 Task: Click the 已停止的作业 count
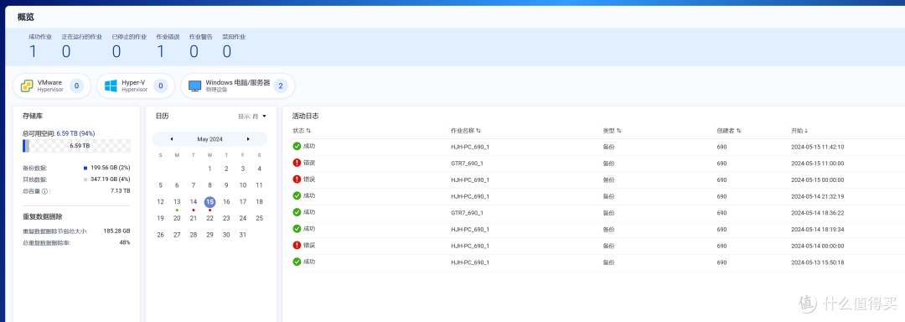coord(116,52)
